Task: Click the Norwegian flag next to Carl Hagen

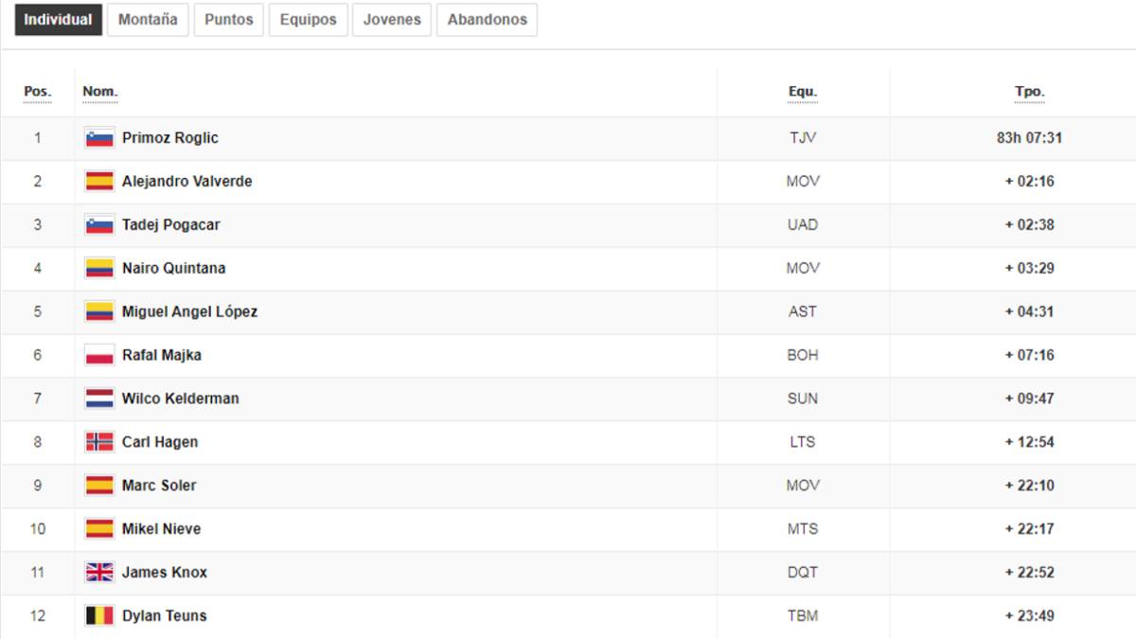Action: [99, 442]
